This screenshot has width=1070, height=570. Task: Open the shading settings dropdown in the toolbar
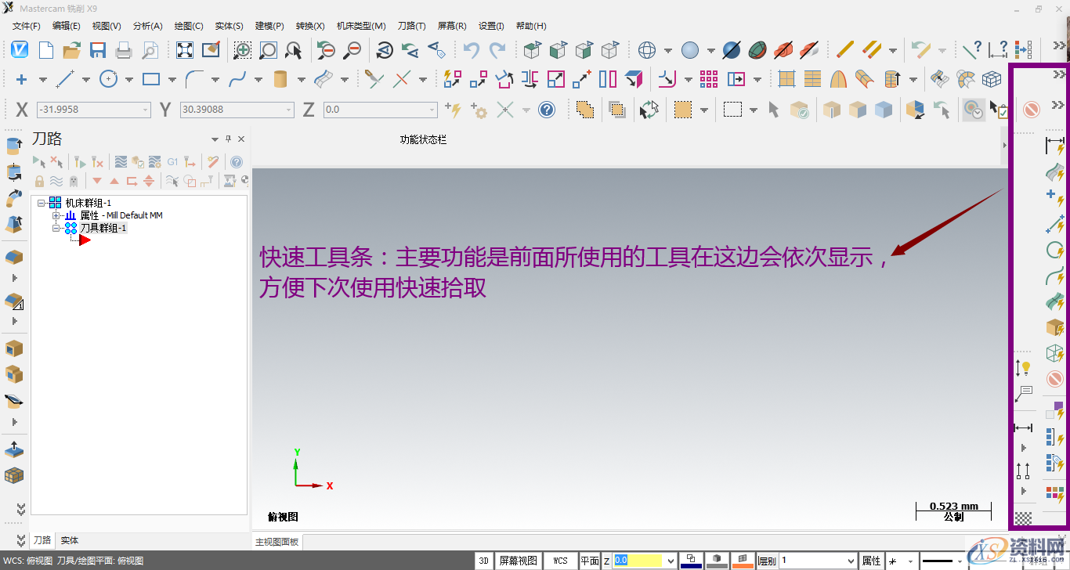(711, 49)
